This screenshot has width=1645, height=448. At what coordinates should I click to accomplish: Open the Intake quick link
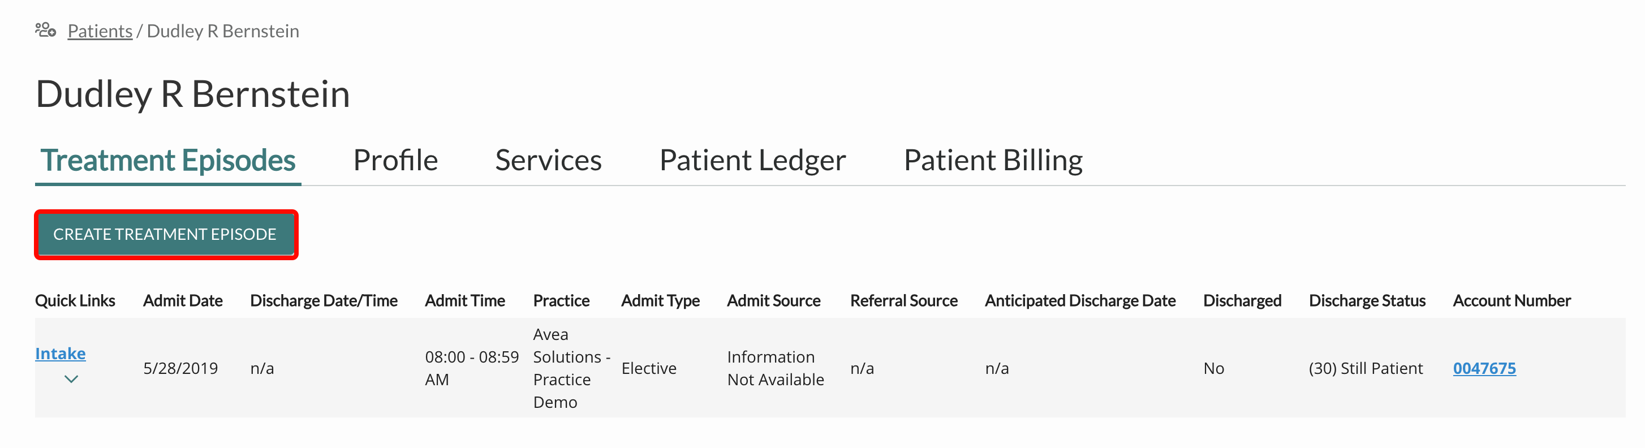[x=60, y=354]
